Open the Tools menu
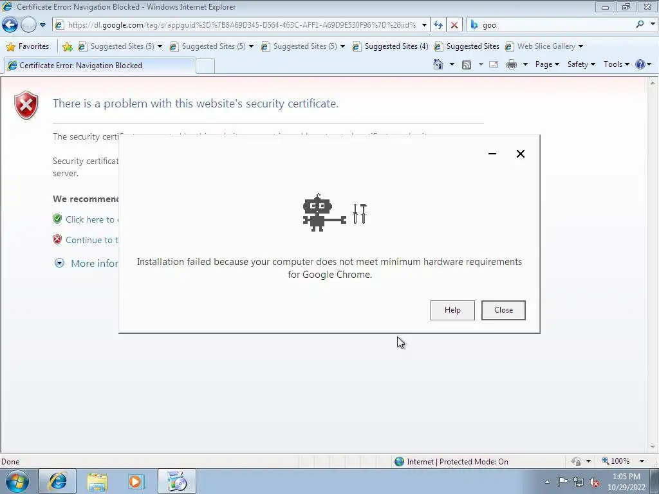 (x=616, y=64)
